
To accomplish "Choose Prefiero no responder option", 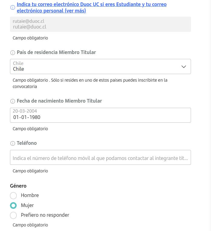I will click(13, 215).
